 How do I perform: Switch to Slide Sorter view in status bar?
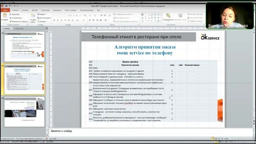[x=216, y=138]
